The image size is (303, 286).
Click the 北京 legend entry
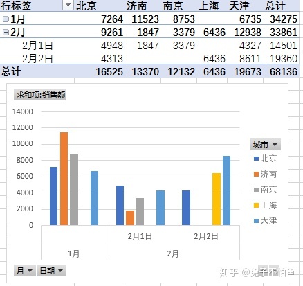point(265,159)
